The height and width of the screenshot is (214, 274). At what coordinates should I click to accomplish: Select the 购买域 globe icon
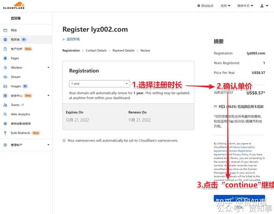point(5,40)
